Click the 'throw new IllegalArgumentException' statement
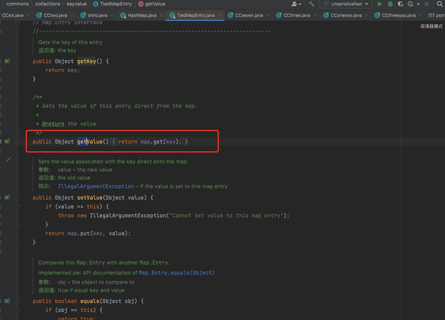This screenshot has height=320, width=445. pyautogui.click(x=174, y=216)
